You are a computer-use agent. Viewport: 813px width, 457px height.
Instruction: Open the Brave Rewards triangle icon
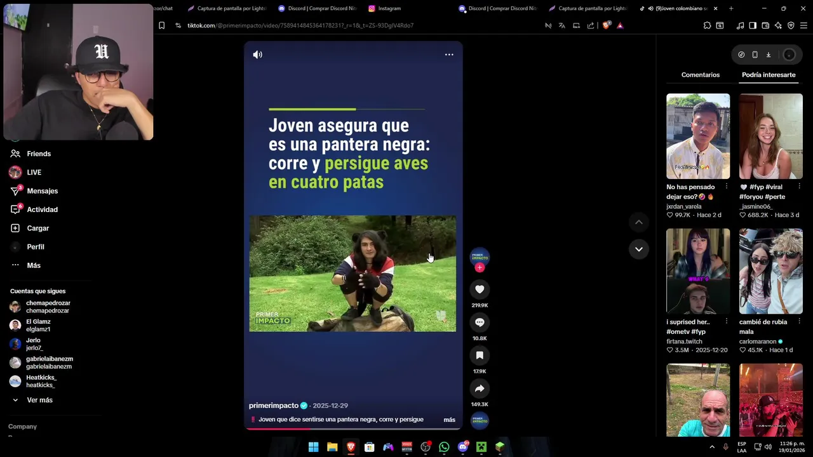[620, 25]
